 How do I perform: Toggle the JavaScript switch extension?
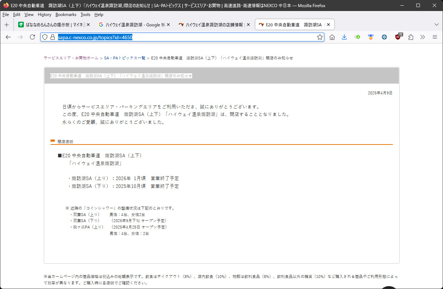click(x=357, y=37)
